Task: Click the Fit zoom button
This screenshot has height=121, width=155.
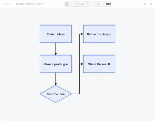Action: click(98, 4)
